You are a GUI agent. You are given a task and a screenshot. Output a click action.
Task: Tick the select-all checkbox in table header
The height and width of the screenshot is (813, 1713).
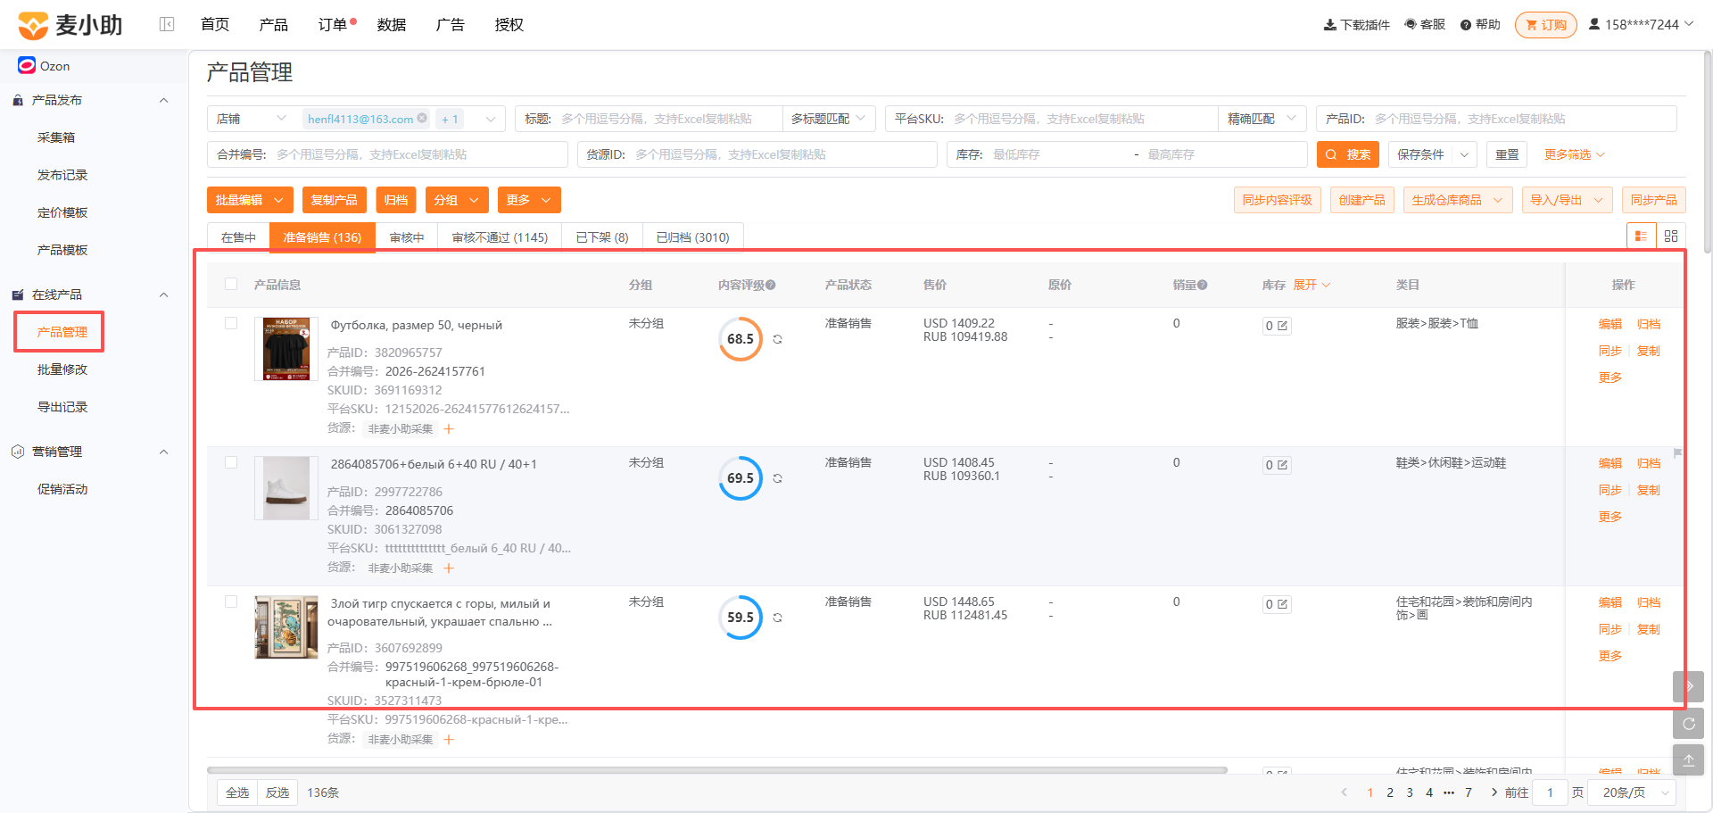point(231,284)
